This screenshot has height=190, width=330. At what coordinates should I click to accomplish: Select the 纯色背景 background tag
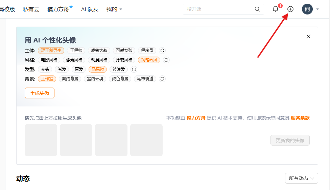120,79
